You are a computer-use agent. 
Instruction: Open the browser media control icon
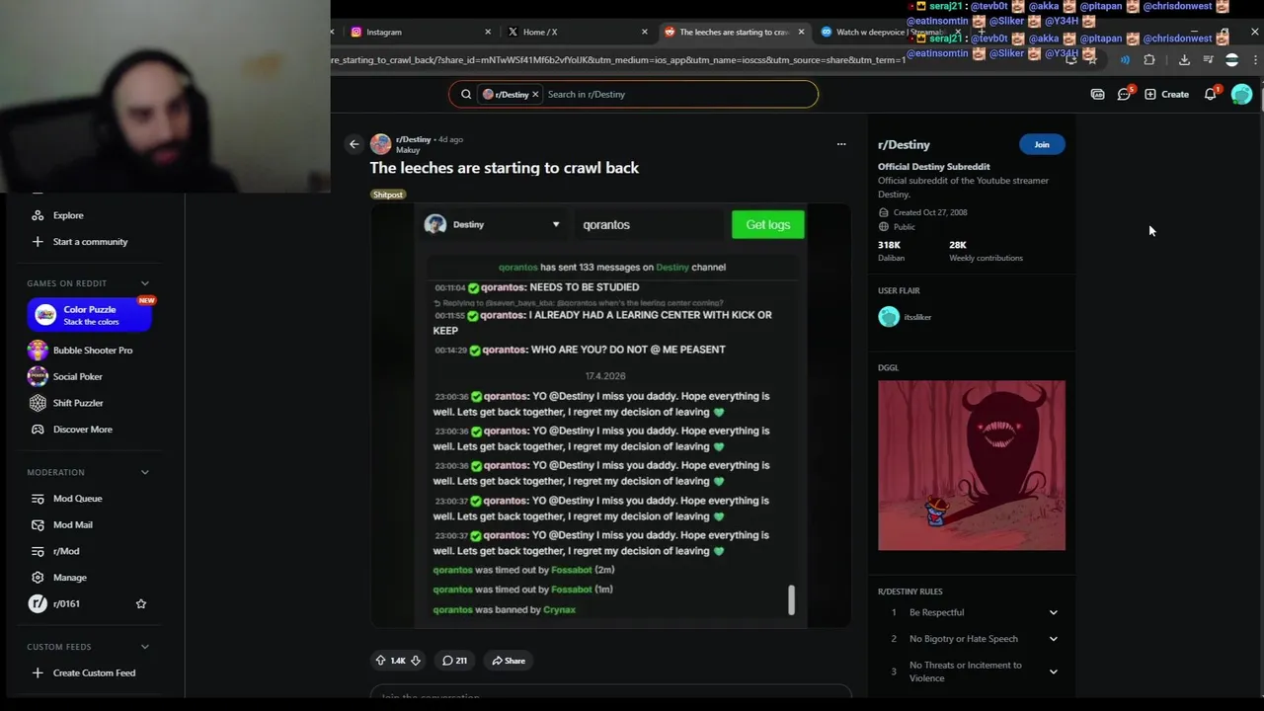coord(1208,60)
